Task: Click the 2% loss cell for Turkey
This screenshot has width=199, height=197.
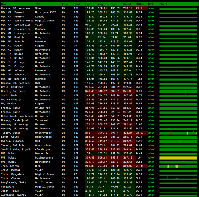Action: [64, 133]
